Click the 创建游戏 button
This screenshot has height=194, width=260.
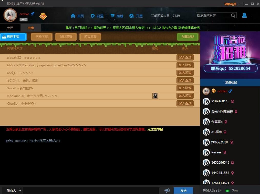click(x=188, y=37)
